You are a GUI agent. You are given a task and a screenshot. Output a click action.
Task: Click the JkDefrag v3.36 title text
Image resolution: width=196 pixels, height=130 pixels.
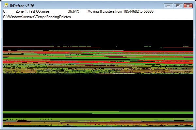(22, 6)
